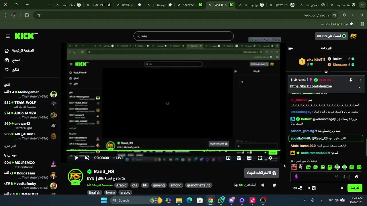367x206 pixels.
Task: Open ABOoHAMZA channel avatar
Action: [54, 115]
